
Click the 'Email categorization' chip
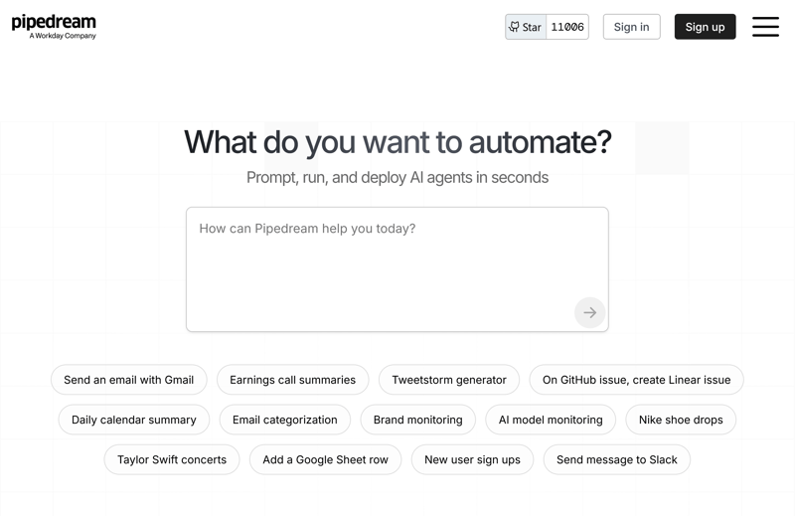point(284,420)
